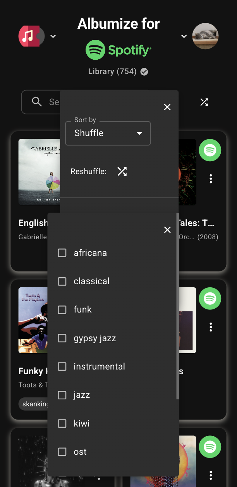Select the skanking tag chip
Screen dimensions: 237x487
tap(36, 404)
